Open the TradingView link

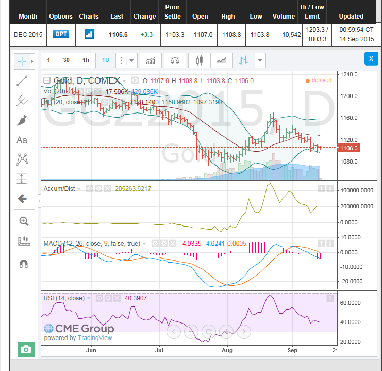pyautogui.click(x=95, y=338)
